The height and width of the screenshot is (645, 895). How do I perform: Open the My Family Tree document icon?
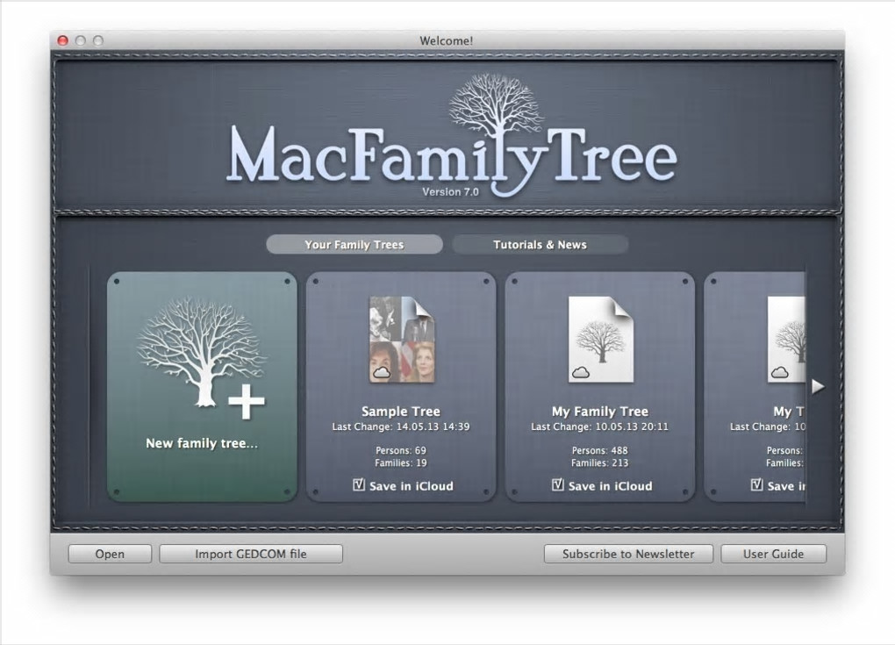coord(600,339)
